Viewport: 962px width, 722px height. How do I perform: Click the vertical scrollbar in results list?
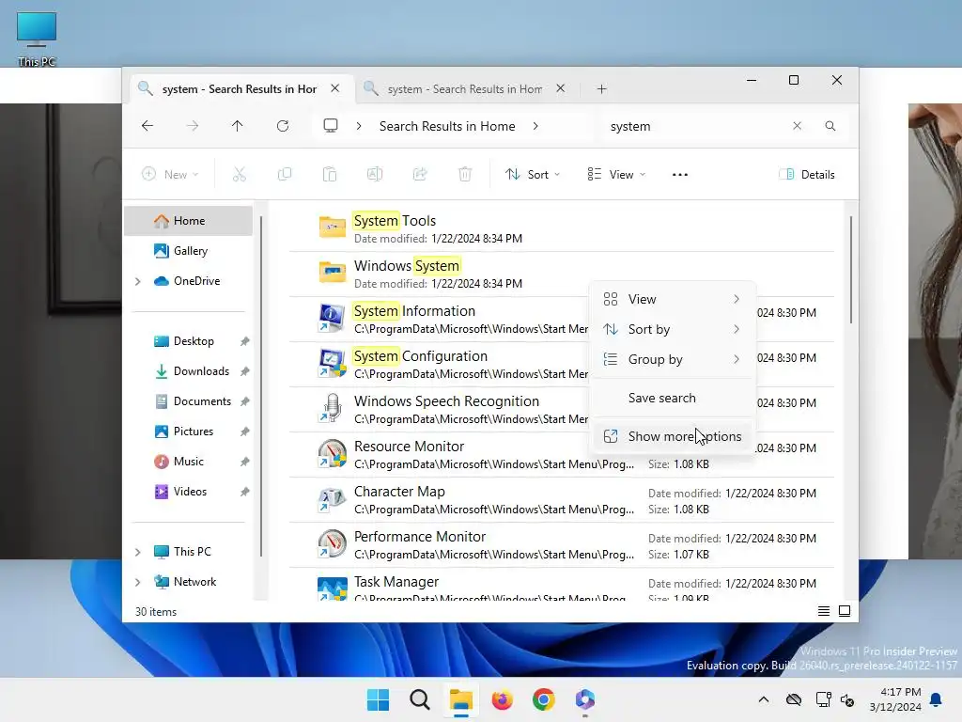[851, 270]
